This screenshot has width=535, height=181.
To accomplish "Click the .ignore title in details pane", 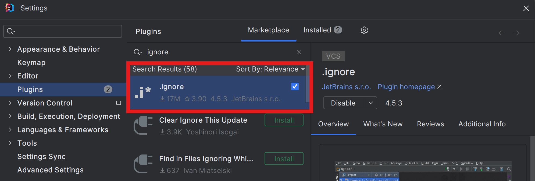I will click(x=338, y=72).
